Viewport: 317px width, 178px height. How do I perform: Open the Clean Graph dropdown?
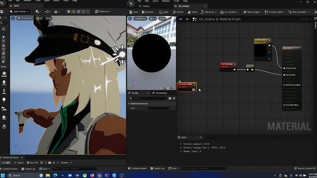click(252, 12)
